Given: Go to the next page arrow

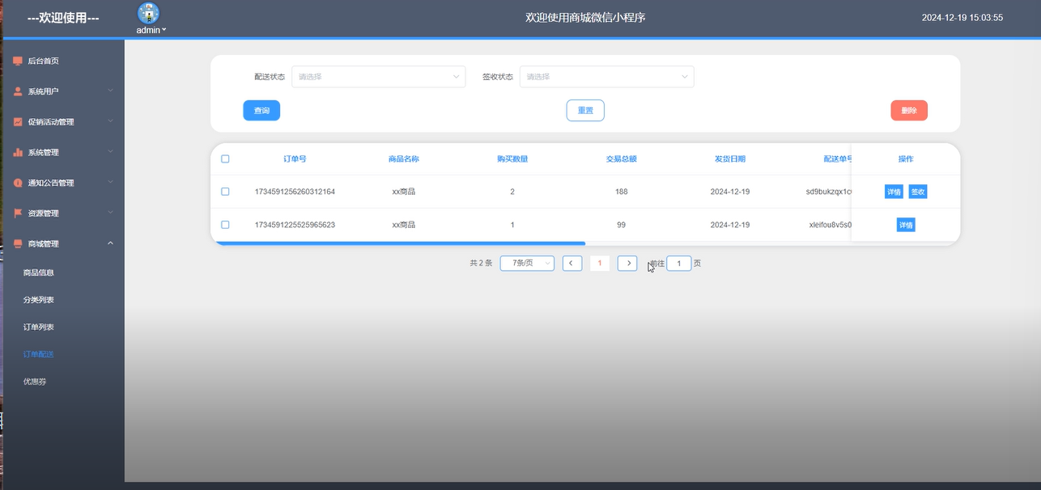Looking at the screenshot, I should tap(627, 263).
